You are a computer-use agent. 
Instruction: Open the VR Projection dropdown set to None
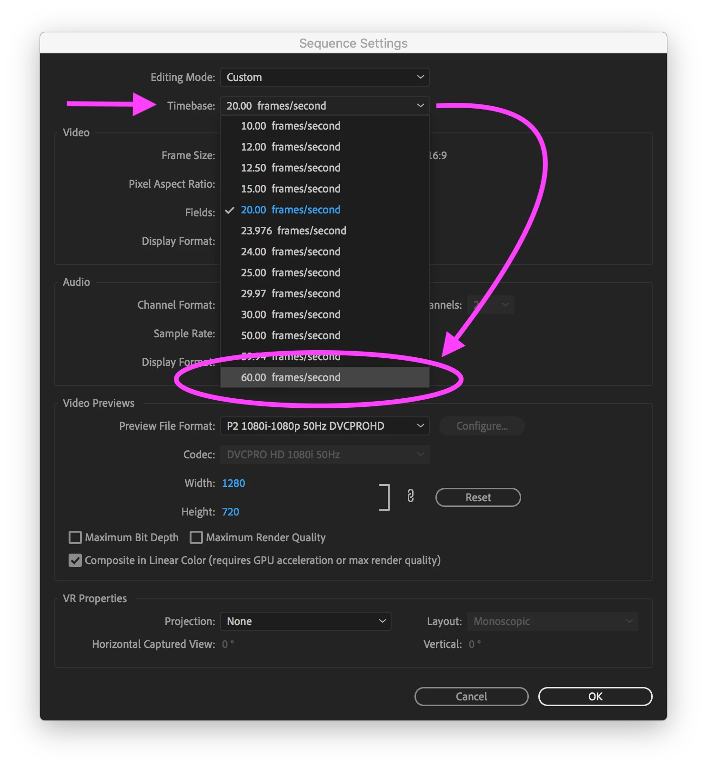pos(305,621)
